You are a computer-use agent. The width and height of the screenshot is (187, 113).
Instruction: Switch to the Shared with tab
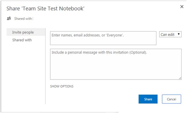(22, 40)
